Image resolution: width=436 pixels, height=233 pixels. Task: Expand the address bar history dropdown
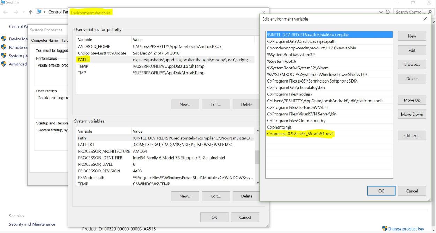point(381,12)
